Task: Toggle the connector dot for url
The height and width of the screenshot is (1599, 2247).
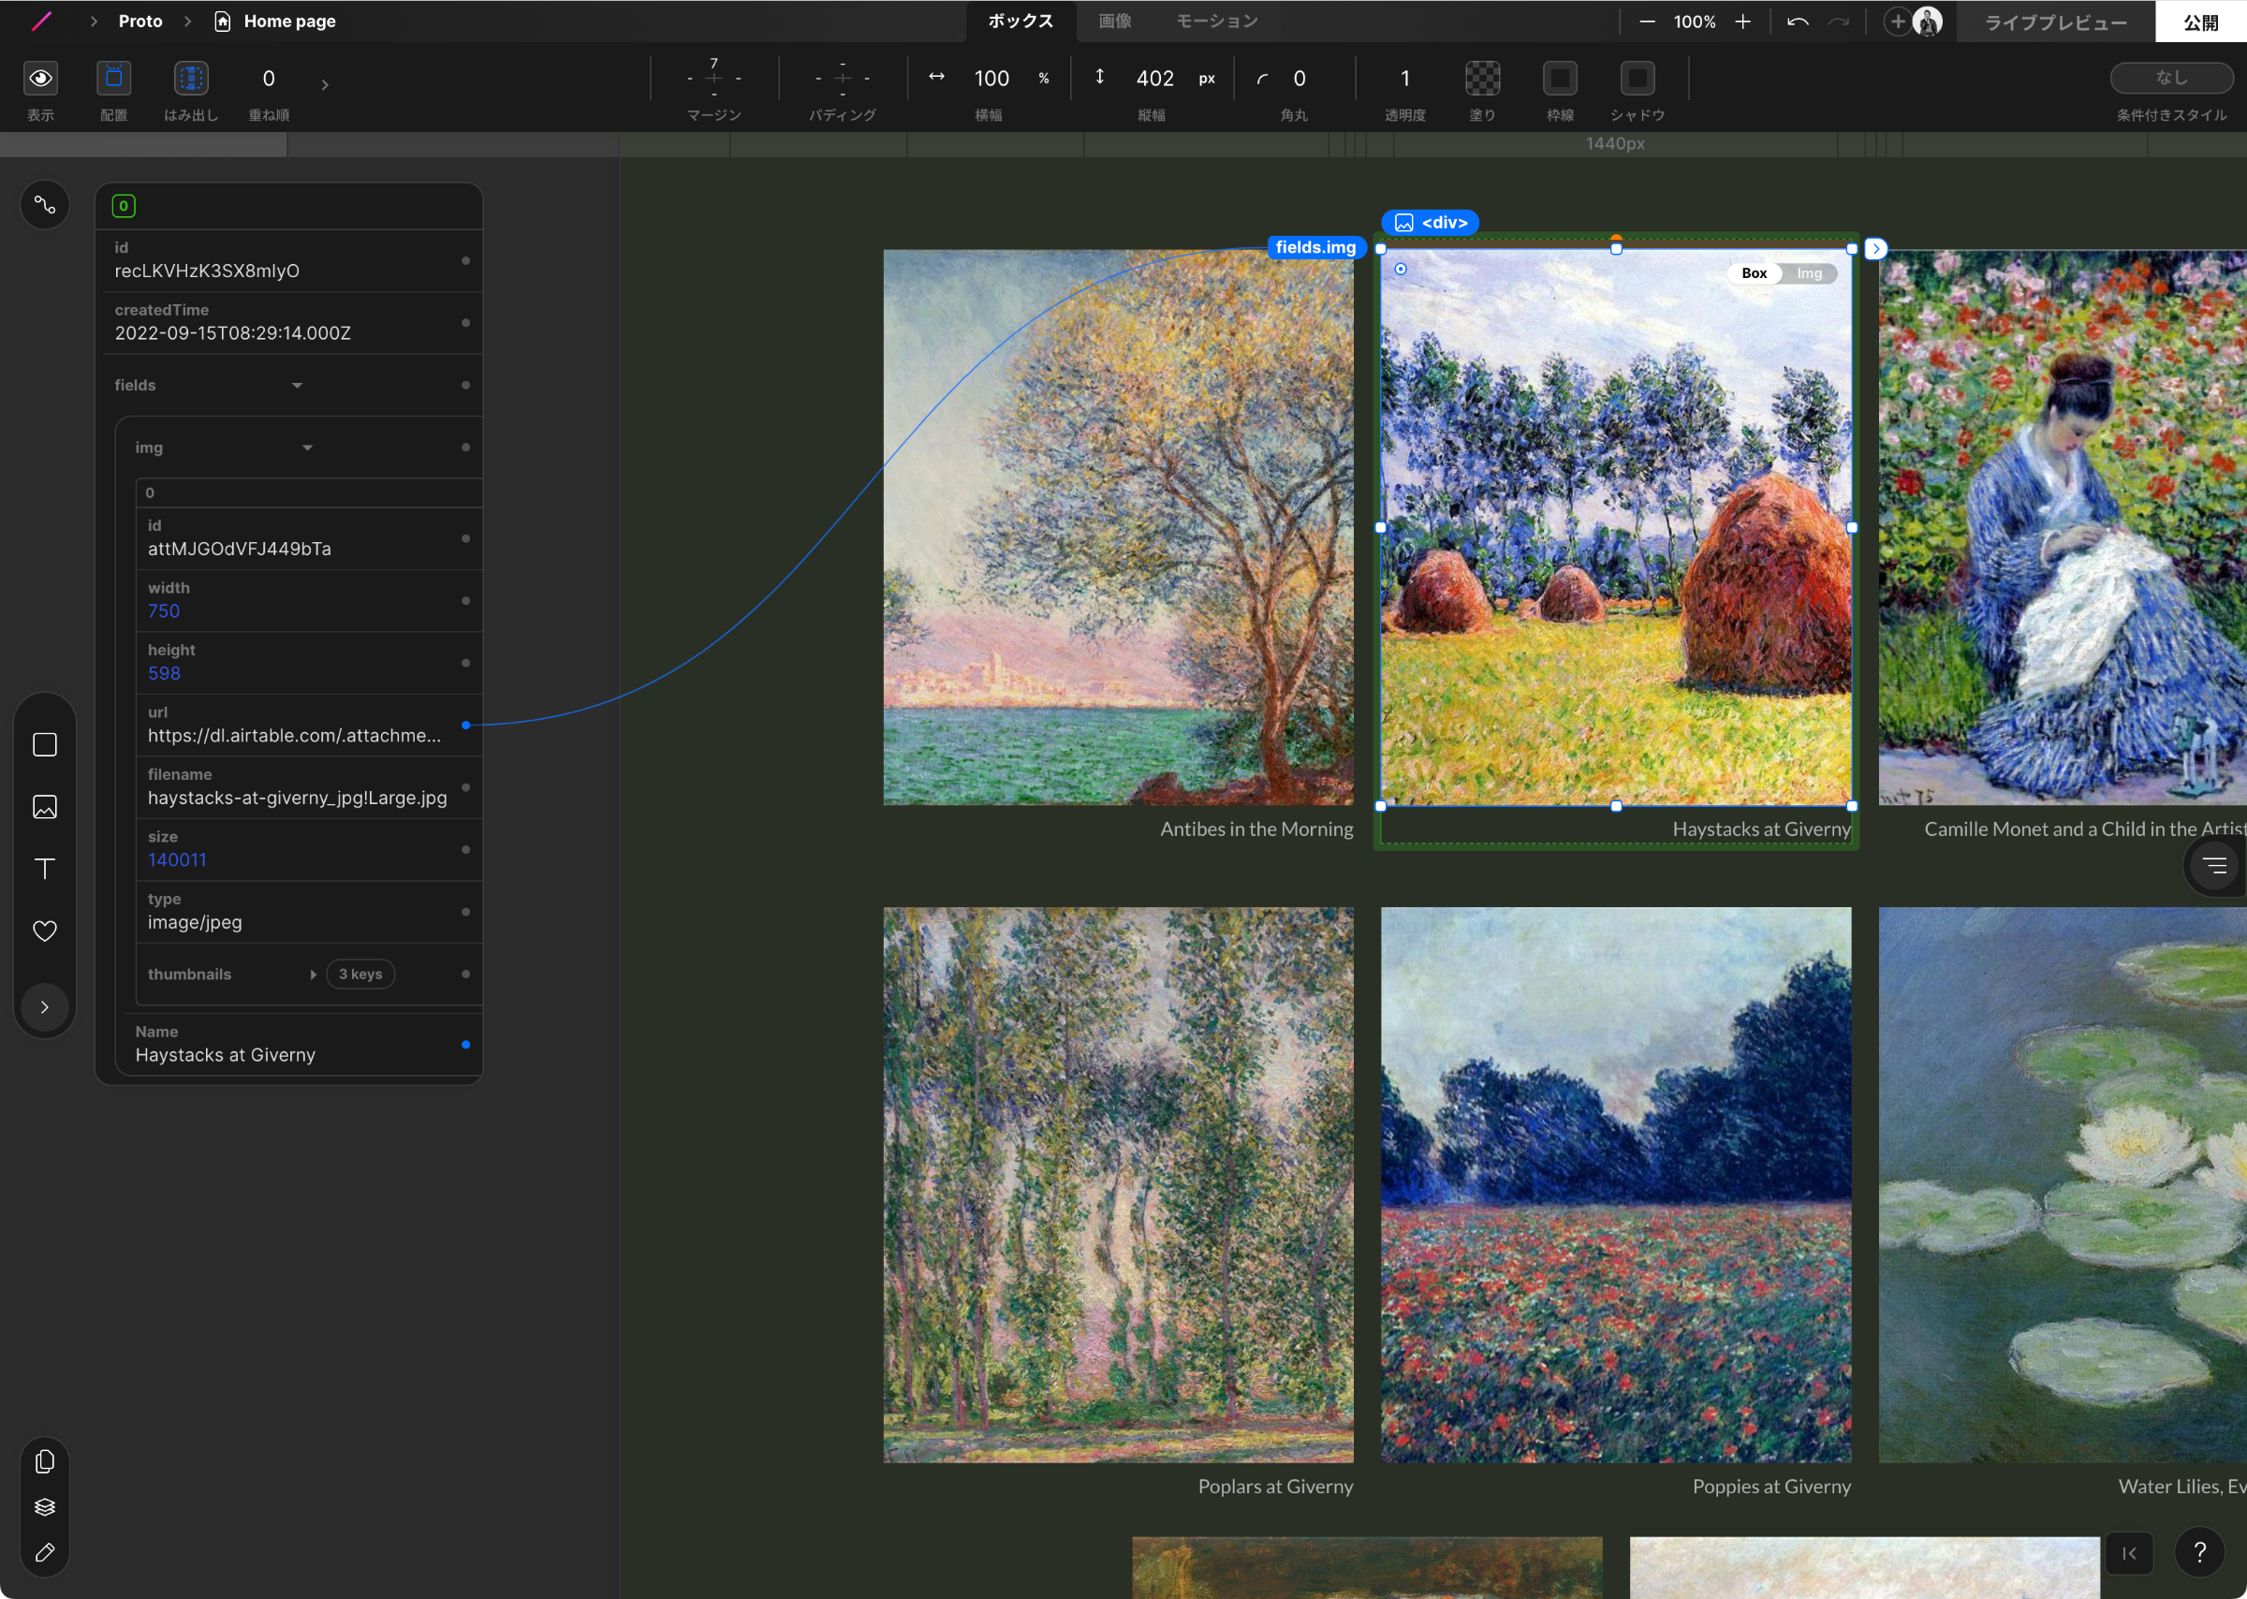Action: point(465,726)
